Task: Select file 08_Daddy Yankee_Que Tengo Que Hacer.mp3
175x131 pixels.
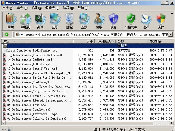Action: 38,87
